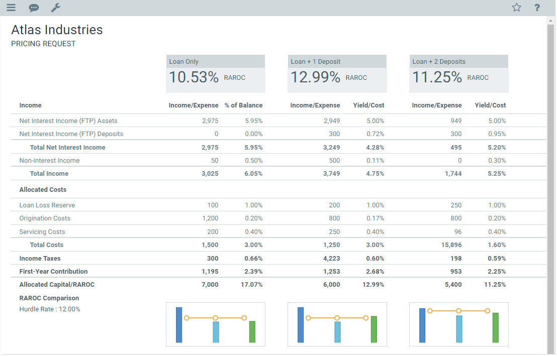
Task: Open the Servicing Costs line item
Action: point(42,231)
